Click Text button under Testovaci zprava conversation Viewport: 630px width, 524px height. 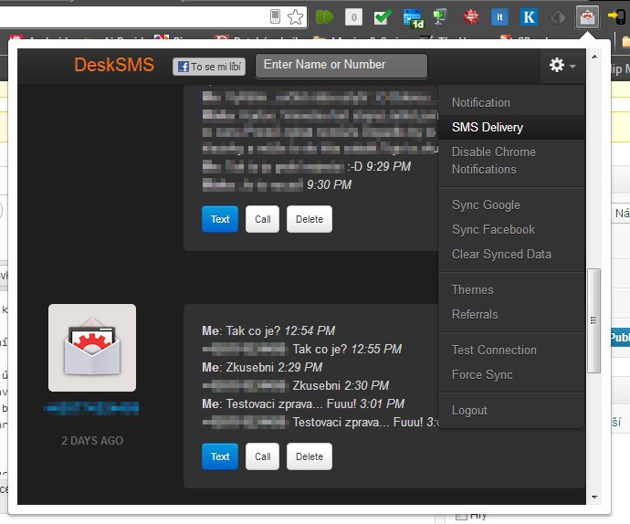click(220, 456)
